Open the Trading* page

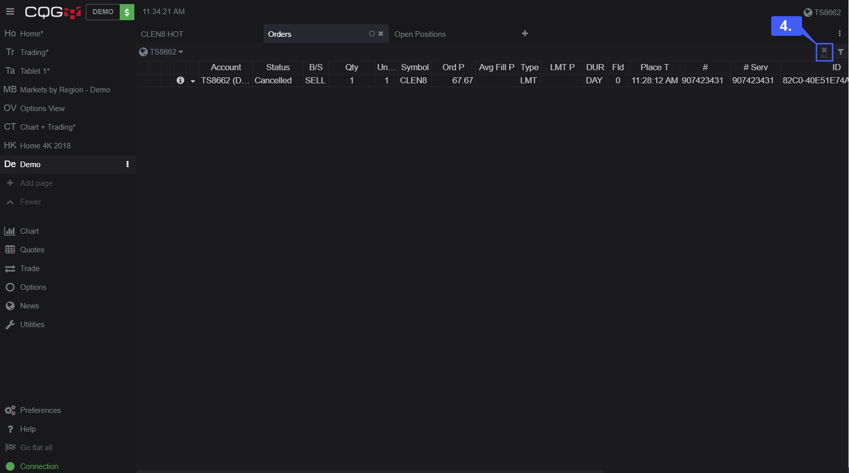click(x=68, y=52)
